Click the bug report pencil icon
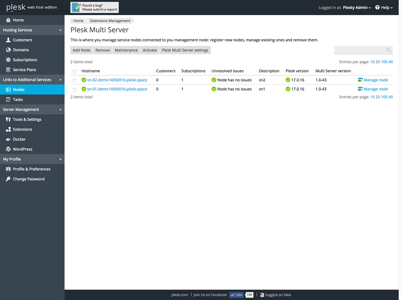Screen dimensions: 401x300 click(x=76, y=7)
